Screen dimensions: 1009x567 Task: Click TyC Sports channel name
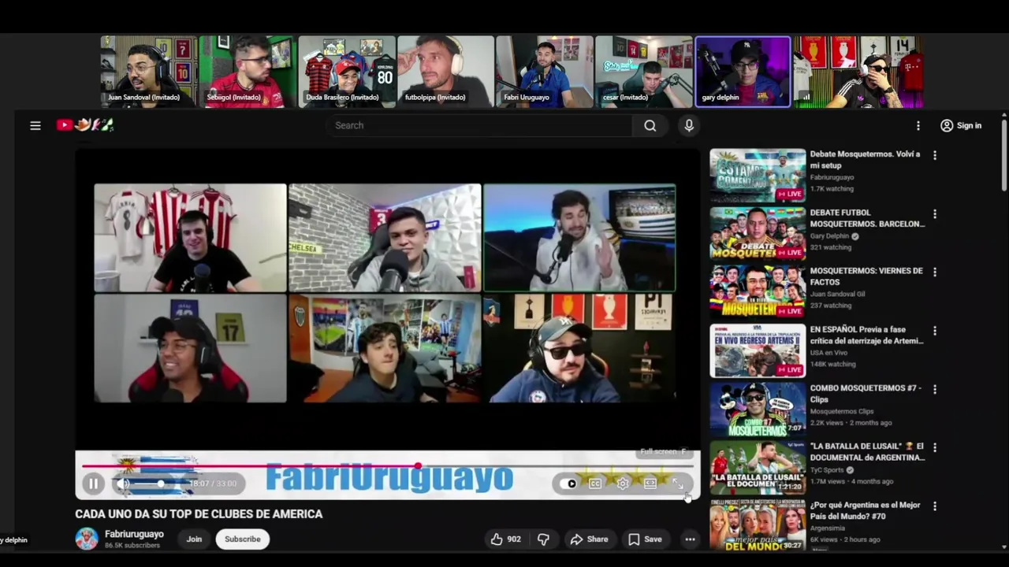pyautogui.click(x=828, y=470)
